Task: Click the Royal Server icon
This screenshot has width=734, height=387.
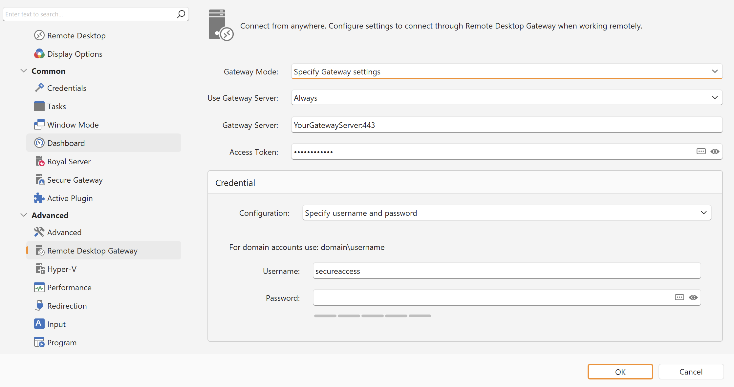Action: [39, 161]
